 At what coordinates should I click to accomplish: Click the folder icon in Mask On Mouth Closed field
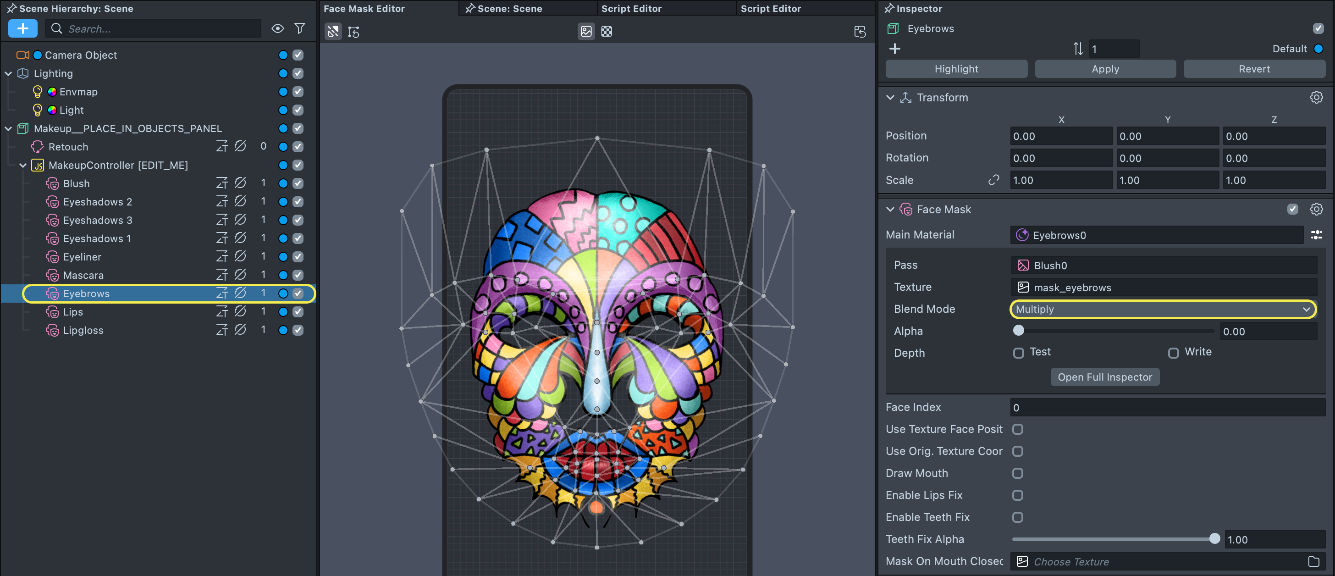click(x=1313, y=561)
